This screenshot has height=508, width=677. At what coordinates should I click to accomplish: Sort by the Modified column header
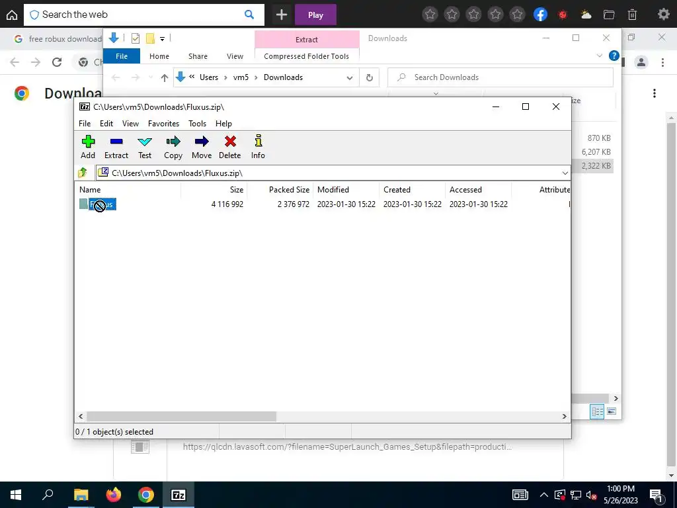(346, 190)
